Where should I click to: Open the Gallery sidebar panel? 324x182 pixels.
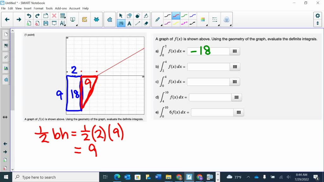pyautogui.click(x=5, y=45)
